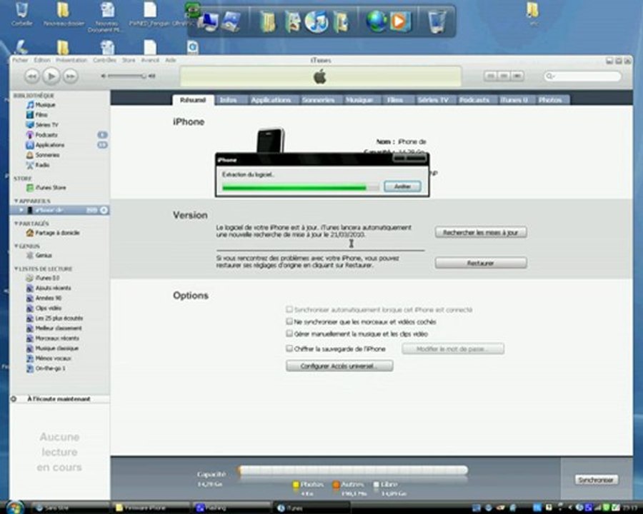Toggle Ne synchroniser que les morceaux cochés
Screen dimensions: 643x514
tap(289, 322)
